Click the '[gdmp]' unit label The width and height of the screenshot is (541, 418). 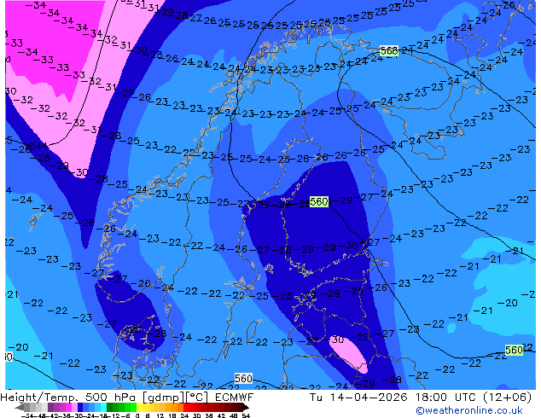tap(162, 398)
